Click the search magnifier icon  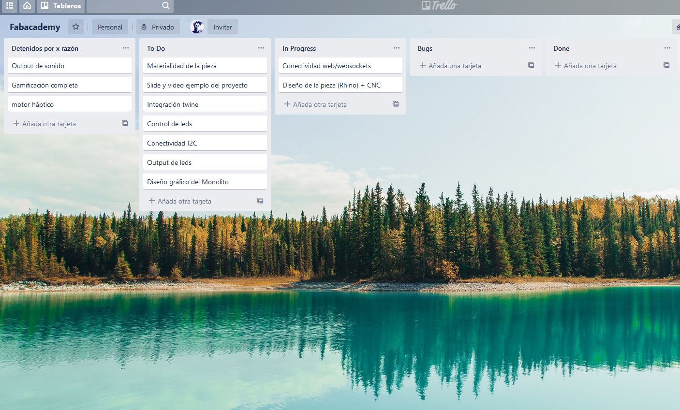166,6
